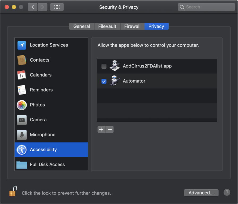Enable the AddCirrus2FDAlist.app checkbox
238x204 pixels.
(104, 66)
